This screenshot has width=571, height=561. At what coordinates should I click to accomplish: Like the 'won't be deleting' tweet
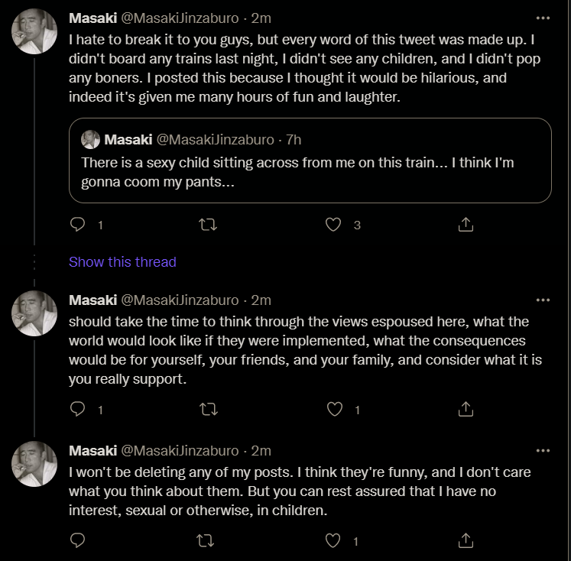[333, 540]
